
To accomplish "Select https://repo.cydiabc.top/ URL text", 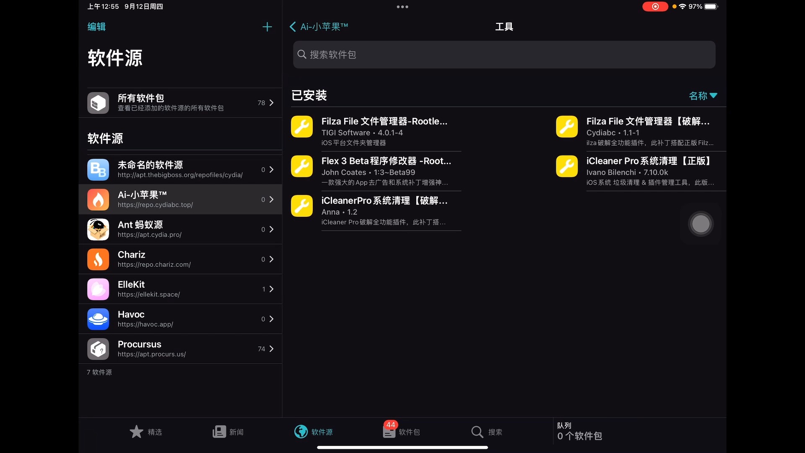I will tap(155, 205).
